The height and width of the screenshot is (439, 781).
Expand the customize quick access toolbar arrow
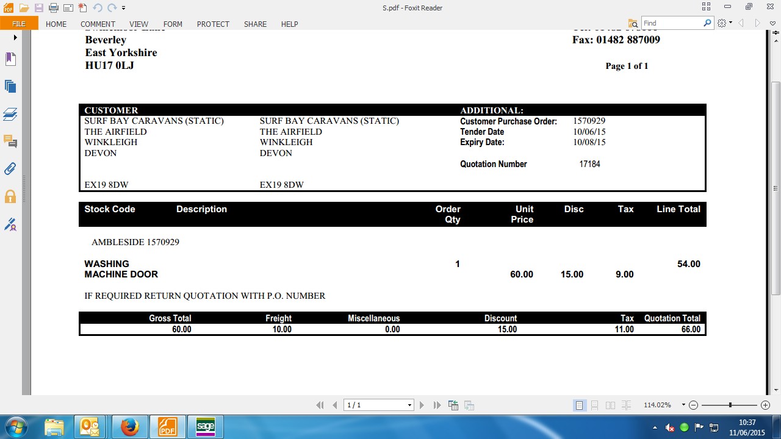click(124, 8)
